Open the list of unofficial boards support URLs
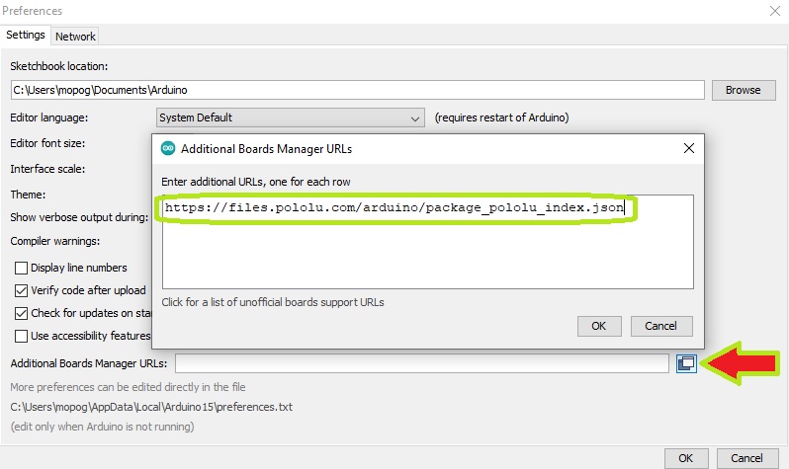The width and height of the screenshot is (789, 469). coord(272,302)
